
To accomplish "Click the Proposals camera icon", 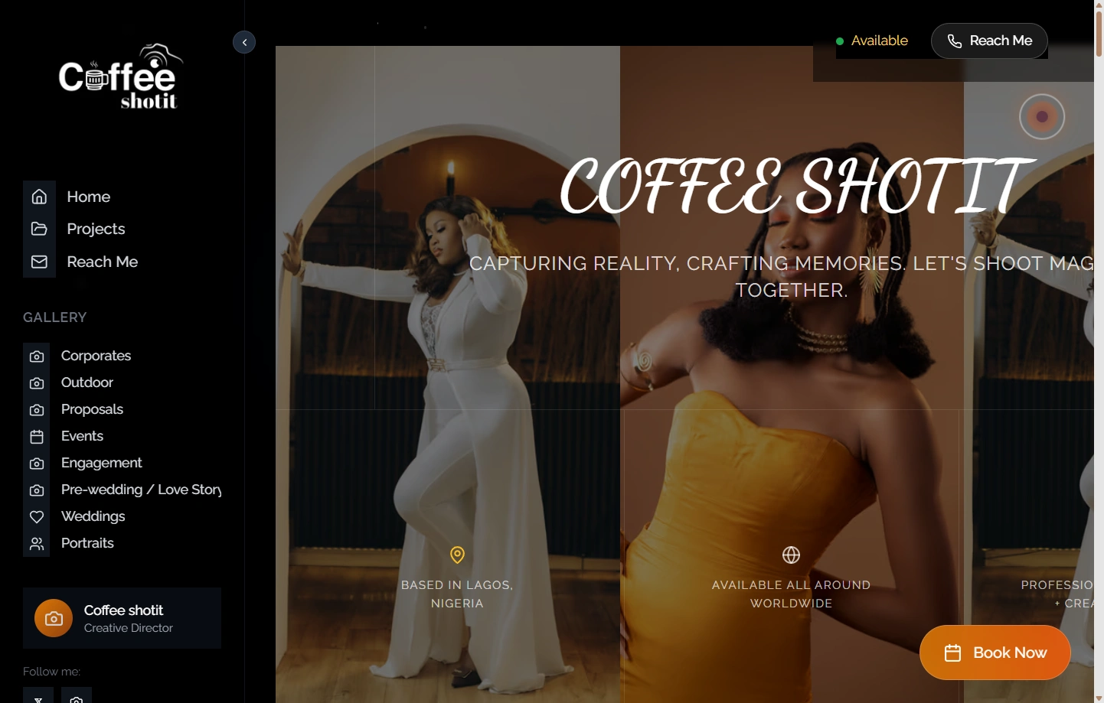I will pyautogui.click(x=37, y=409).
